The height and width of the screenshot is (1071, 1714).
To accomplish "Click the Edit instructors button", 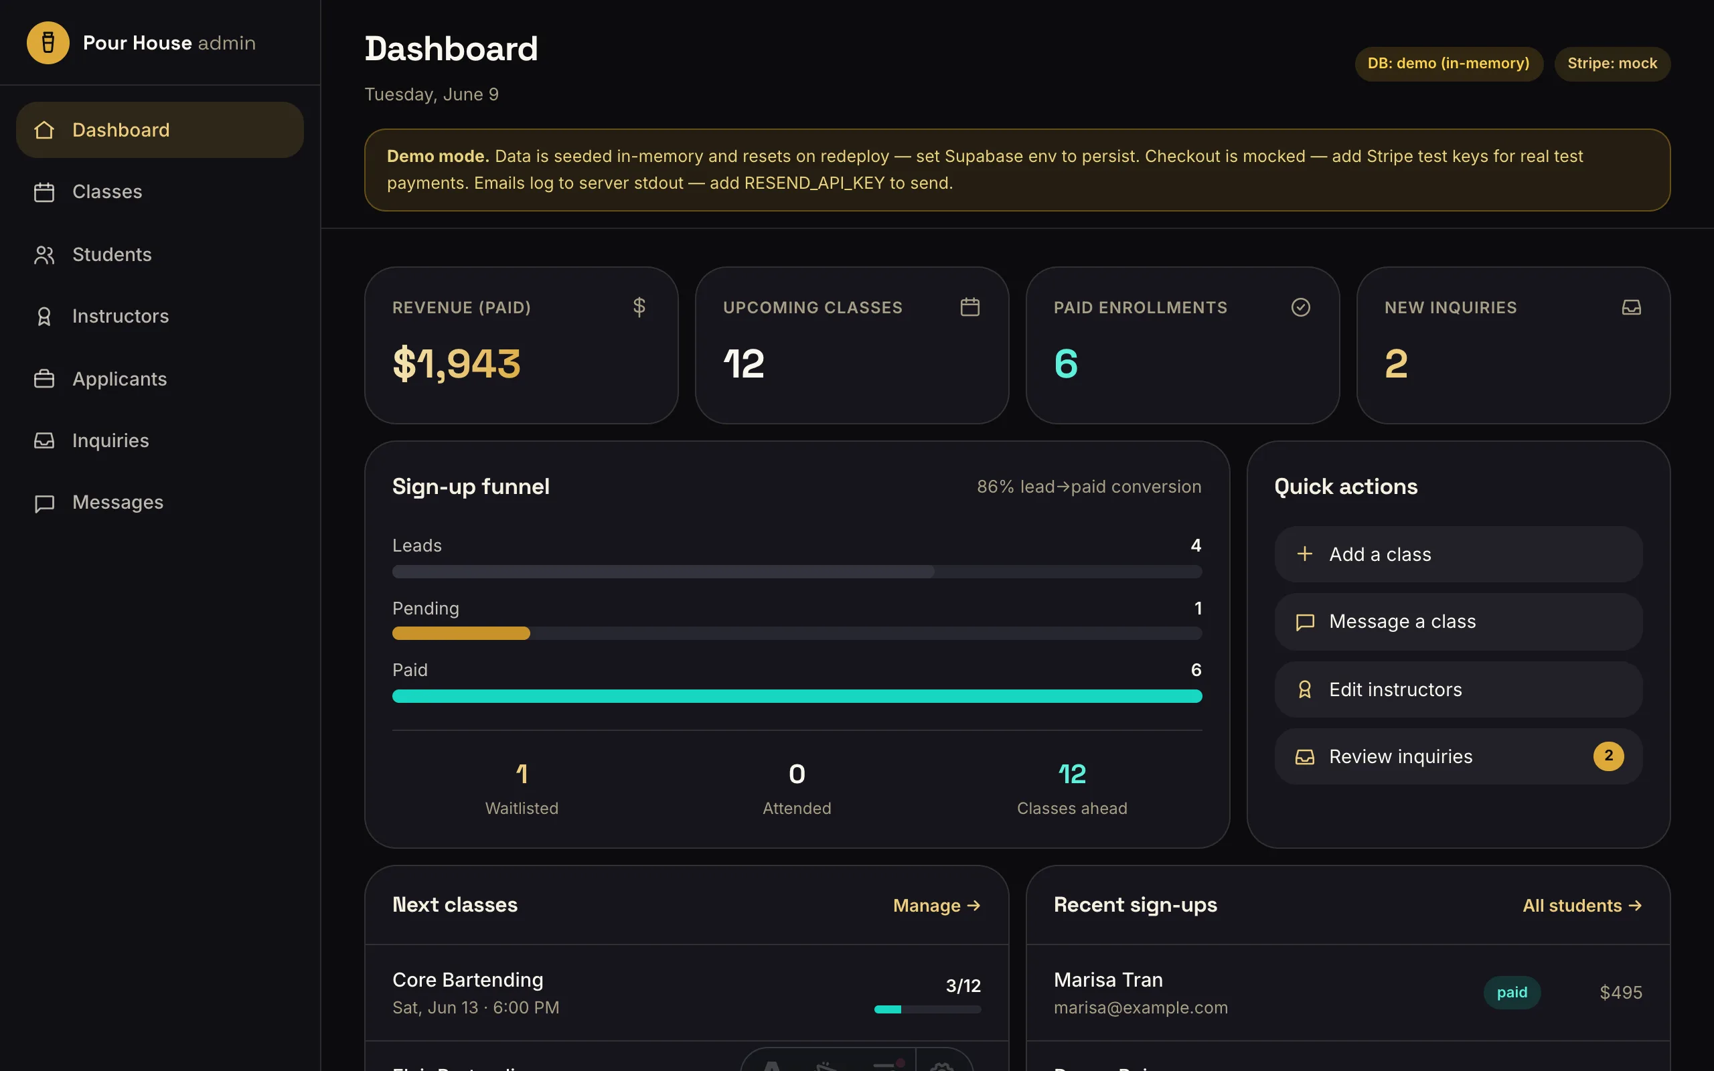I will [x=1458, y=689].
